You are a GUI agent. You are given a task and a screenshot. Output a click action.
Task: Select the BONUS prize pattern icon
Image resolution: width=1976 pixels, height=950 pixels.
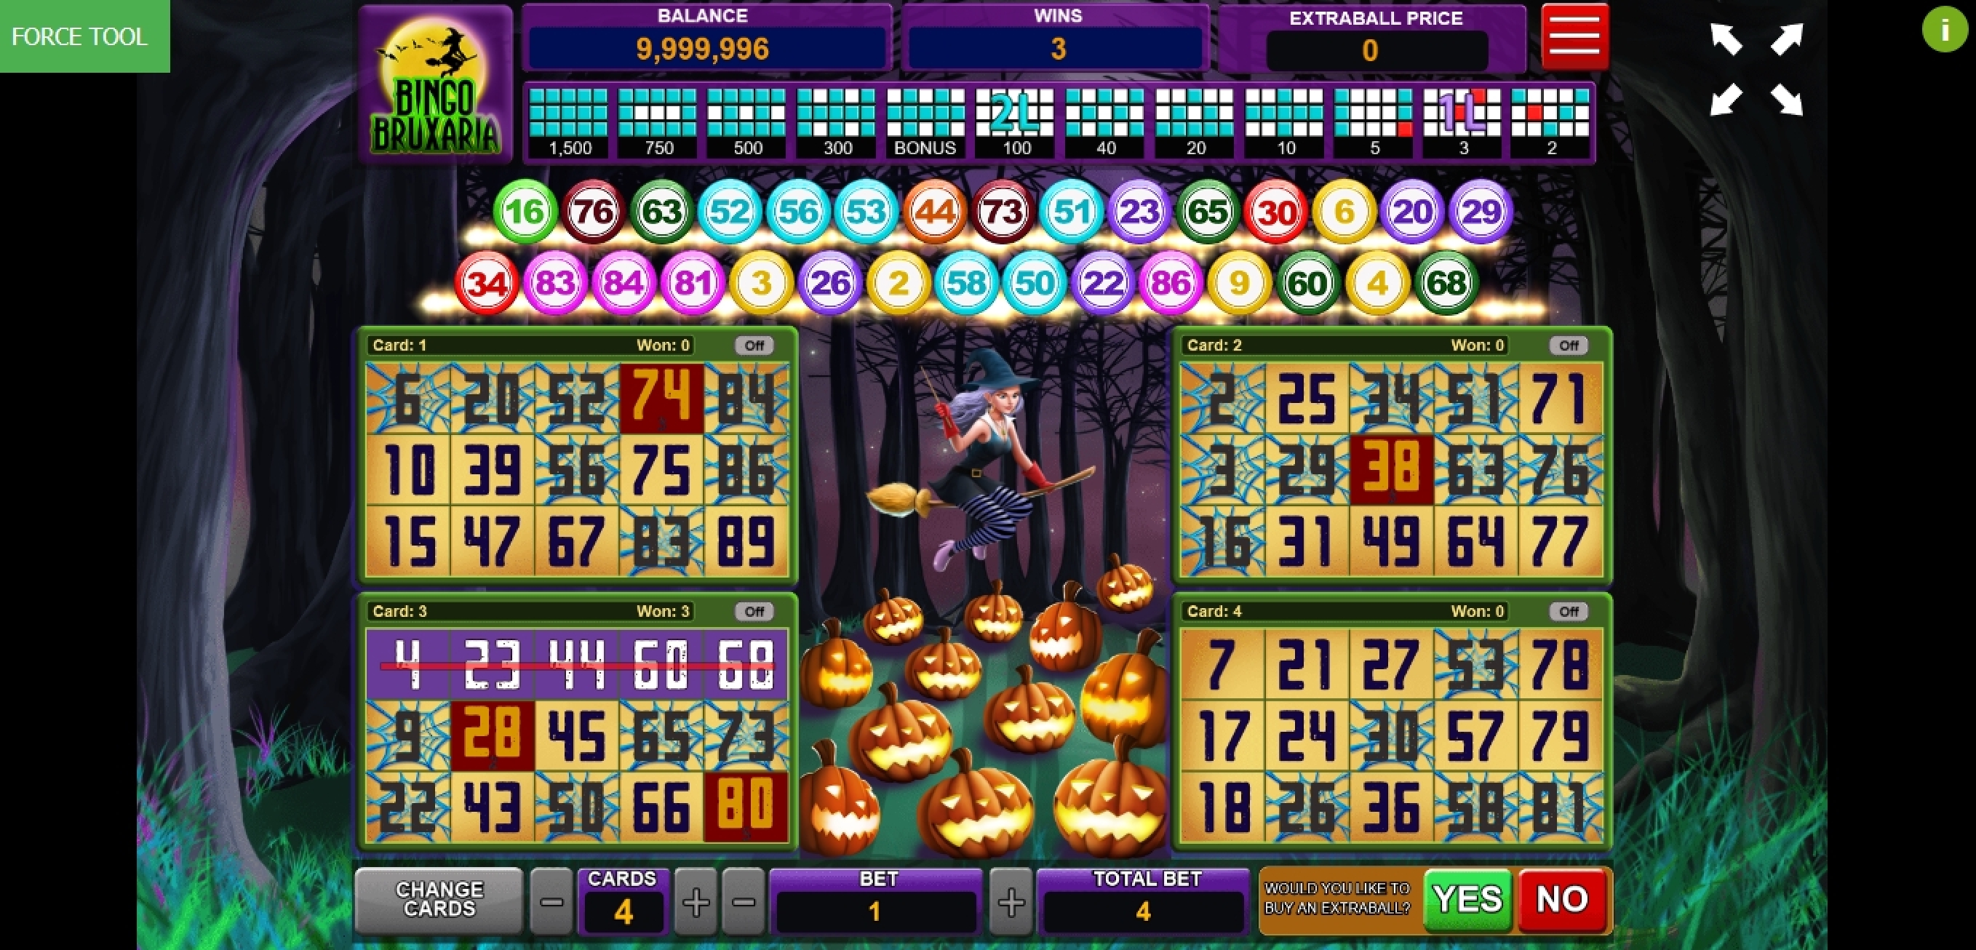point(925,123)
